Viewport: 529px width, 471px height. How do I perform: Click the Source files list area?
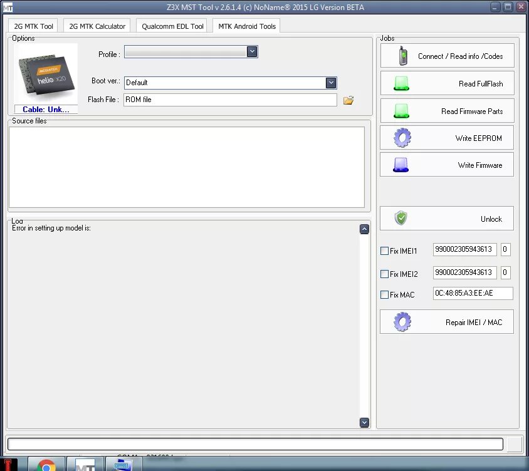[187, 167]
